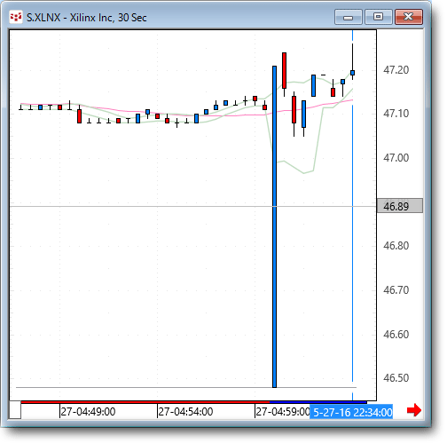Viewport: 447px width, 443px height.
Task: Click the blue session bar above time axis
Action: (318, 402)
